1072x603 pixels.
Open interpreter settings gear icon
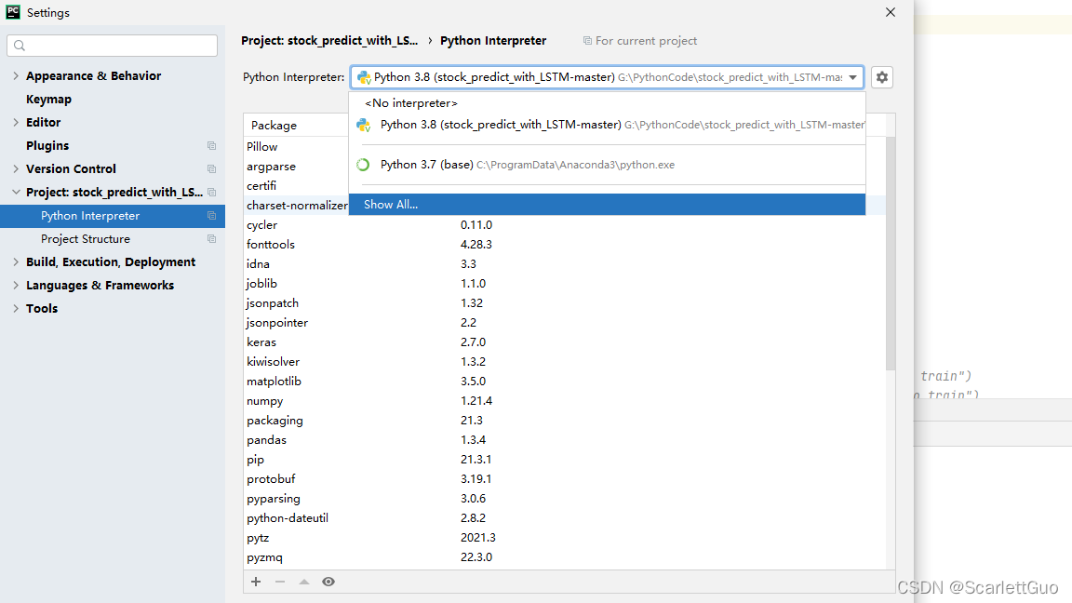tap(882, 77)
